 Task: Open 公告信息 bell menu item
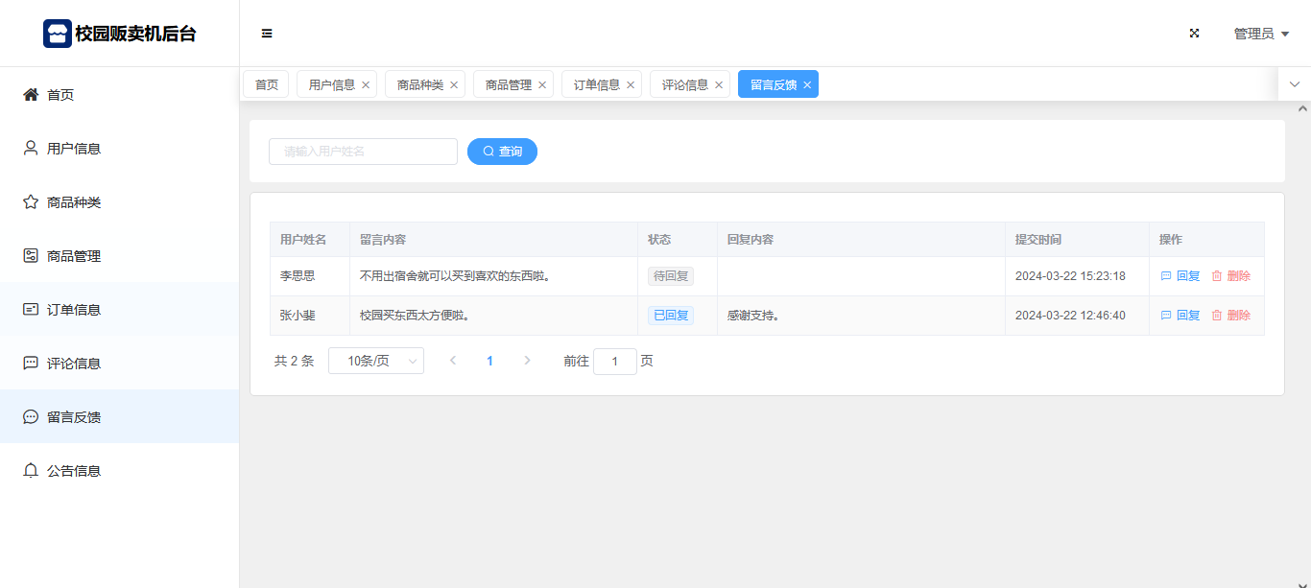point(73,471)
